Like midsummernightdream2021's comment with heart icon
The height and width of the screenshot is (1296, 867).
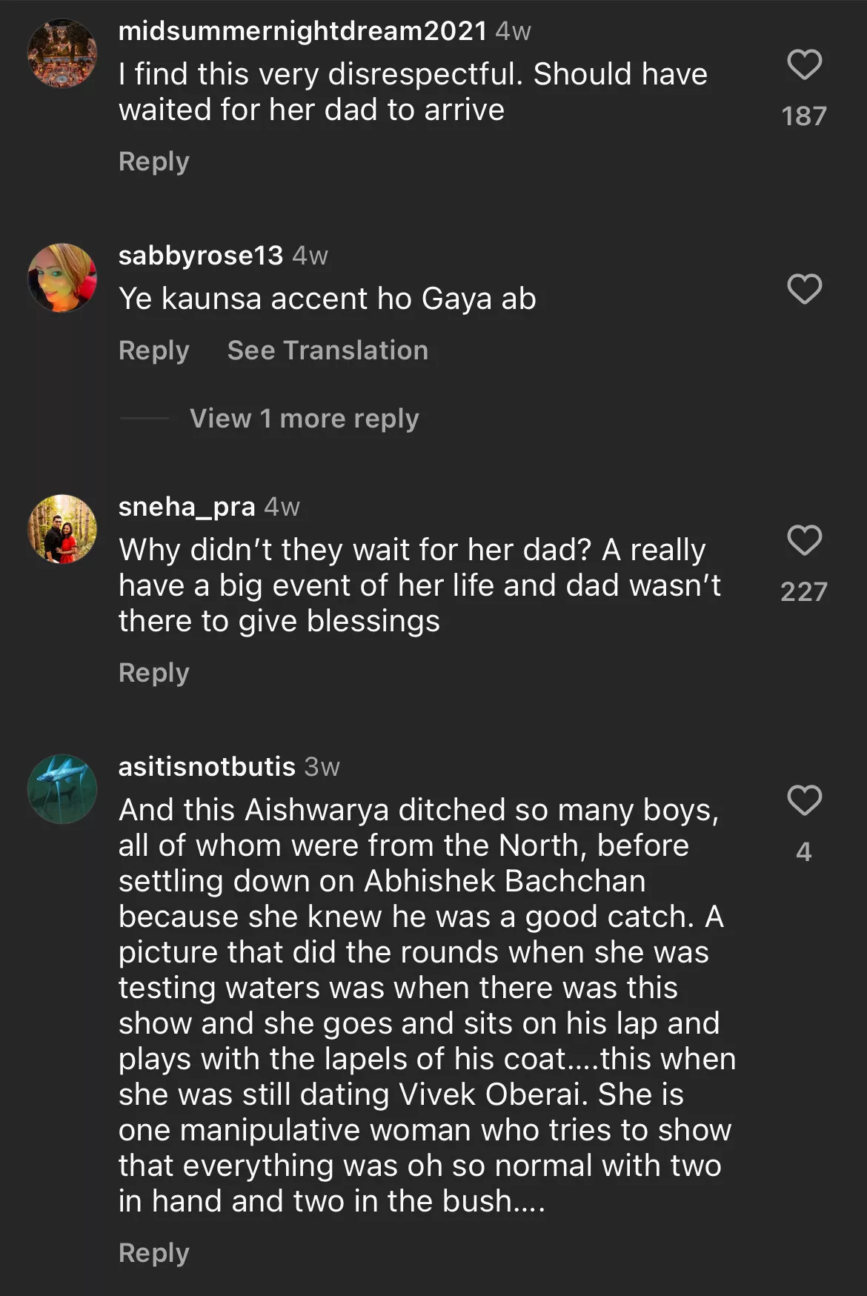click(x=804, y=64)
